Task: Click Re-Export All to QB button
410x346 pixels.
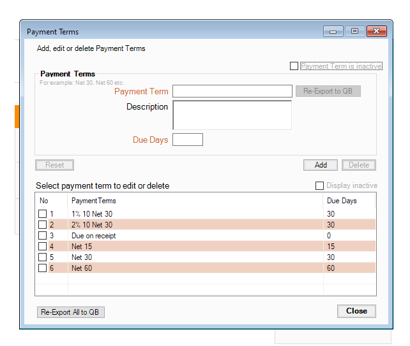Action: 71,312
